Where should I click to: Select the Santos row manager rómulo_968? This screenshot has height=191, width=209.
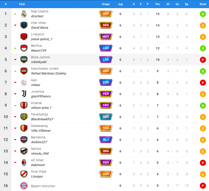point(40,153)
